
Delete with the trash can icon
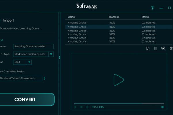tap(171, 48)
